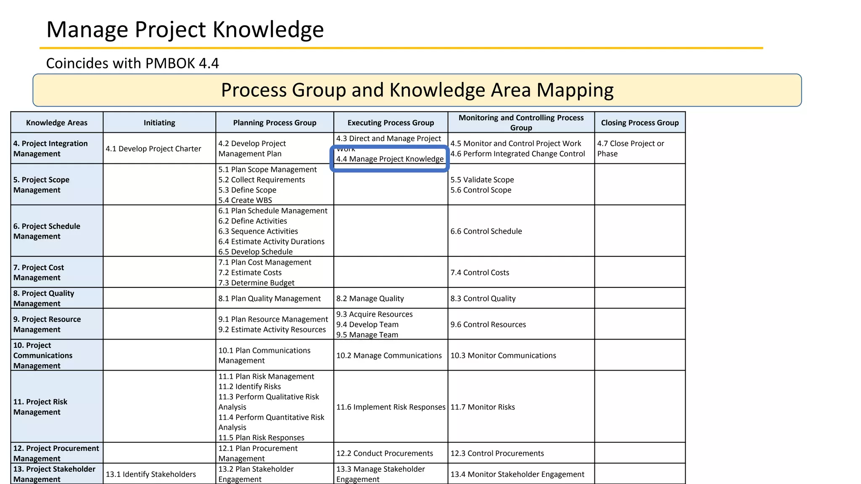Select '4.3 Direct and Manage Project' text

click(x=388, y=139)
